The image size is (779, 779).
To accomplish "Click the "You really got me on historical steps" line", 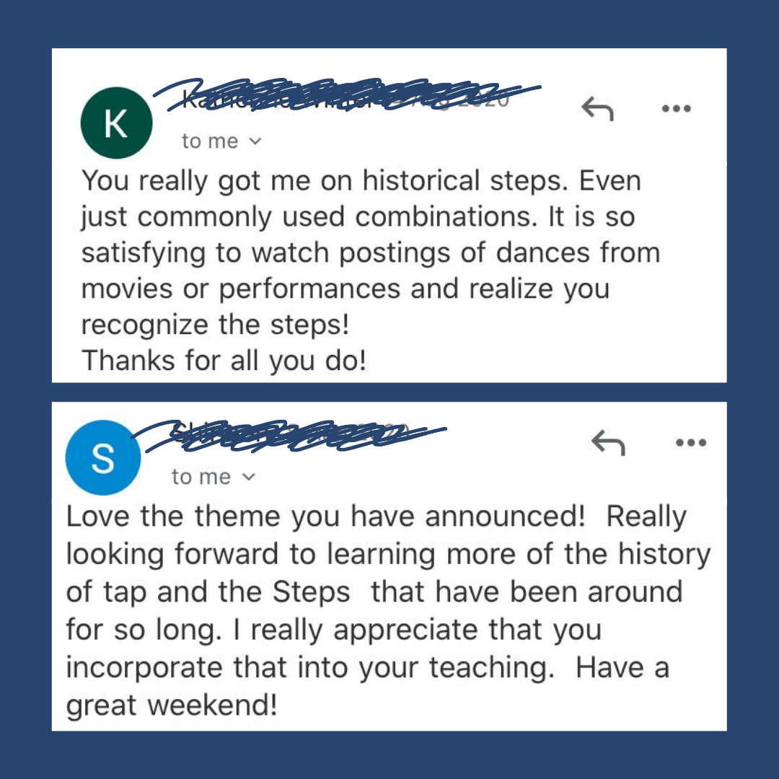I will [x=361, y=181].
